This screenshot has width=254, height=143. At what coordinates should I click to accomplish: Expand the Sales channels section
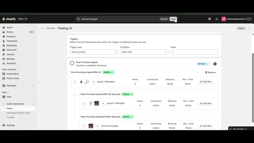click(x=10, y=69)
